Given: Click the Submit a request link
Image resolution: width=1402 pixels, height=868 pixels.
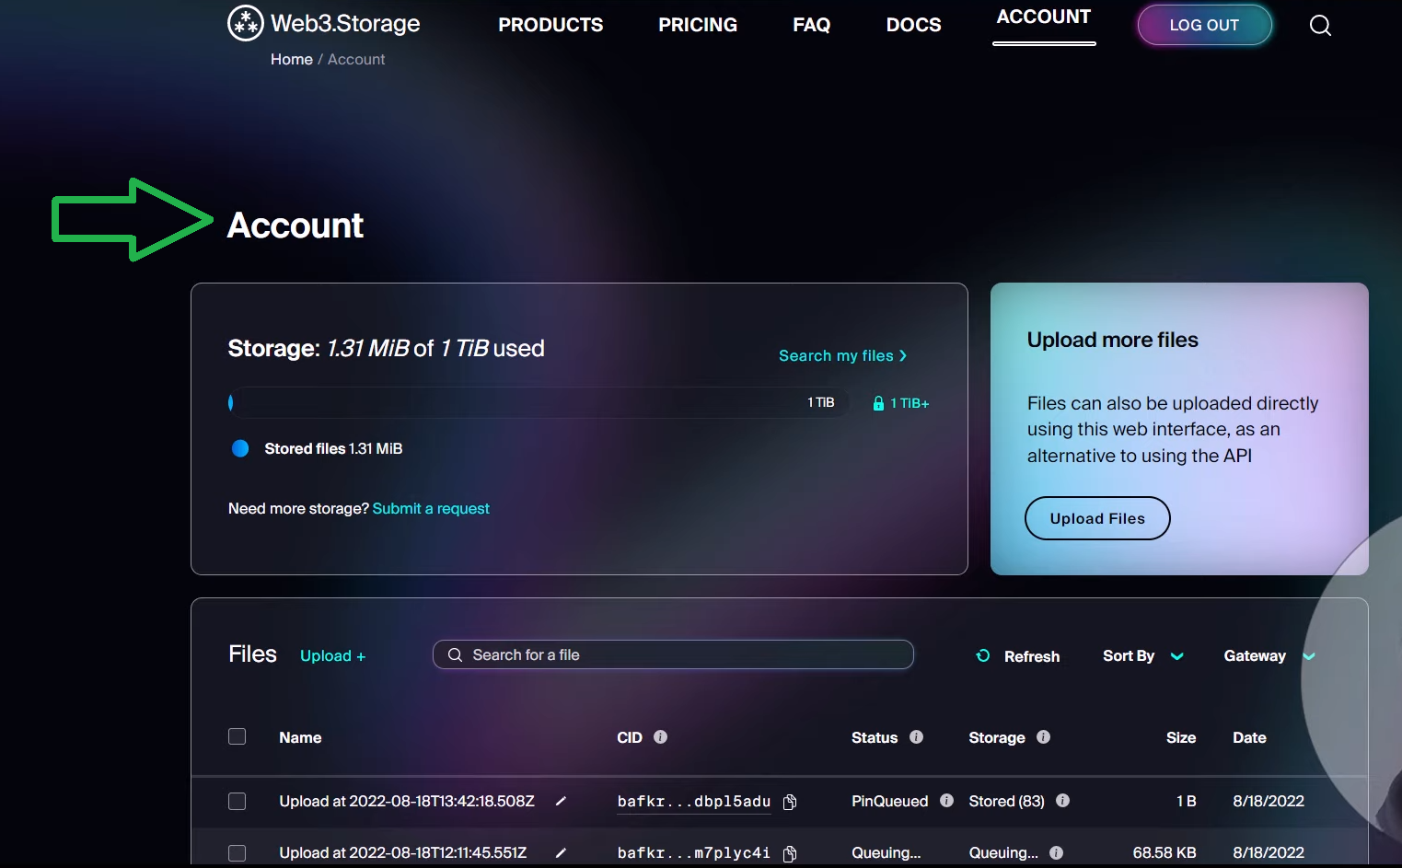Looking at the screenshot, I should coord(431,508).
